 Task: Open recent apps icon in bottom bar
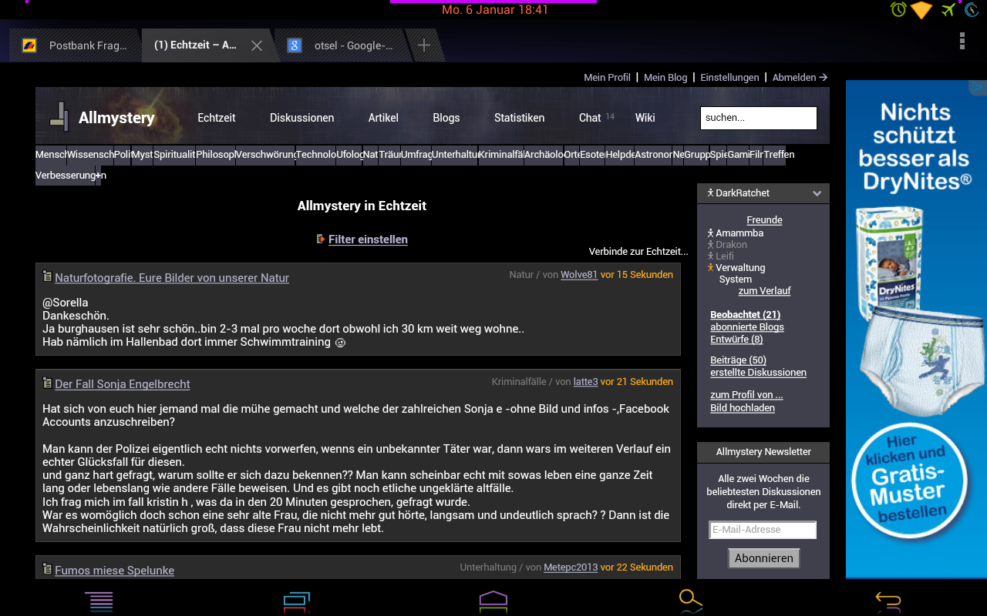296,601
